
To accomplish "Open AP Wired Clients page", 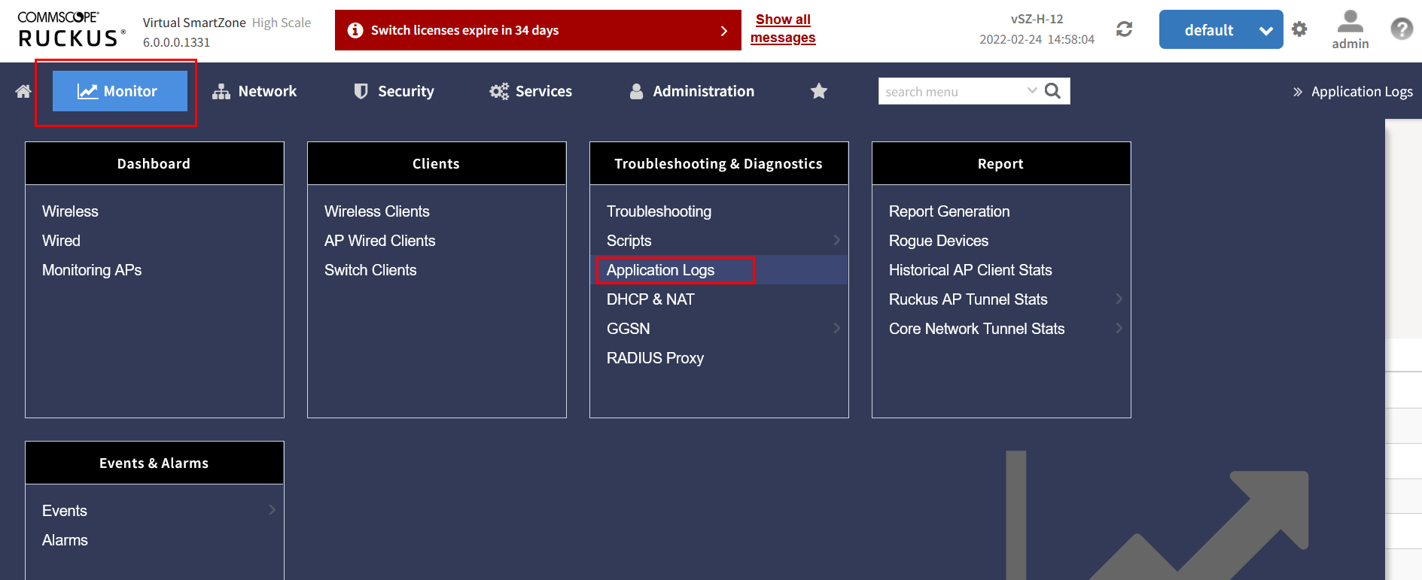I will (380, 241).
